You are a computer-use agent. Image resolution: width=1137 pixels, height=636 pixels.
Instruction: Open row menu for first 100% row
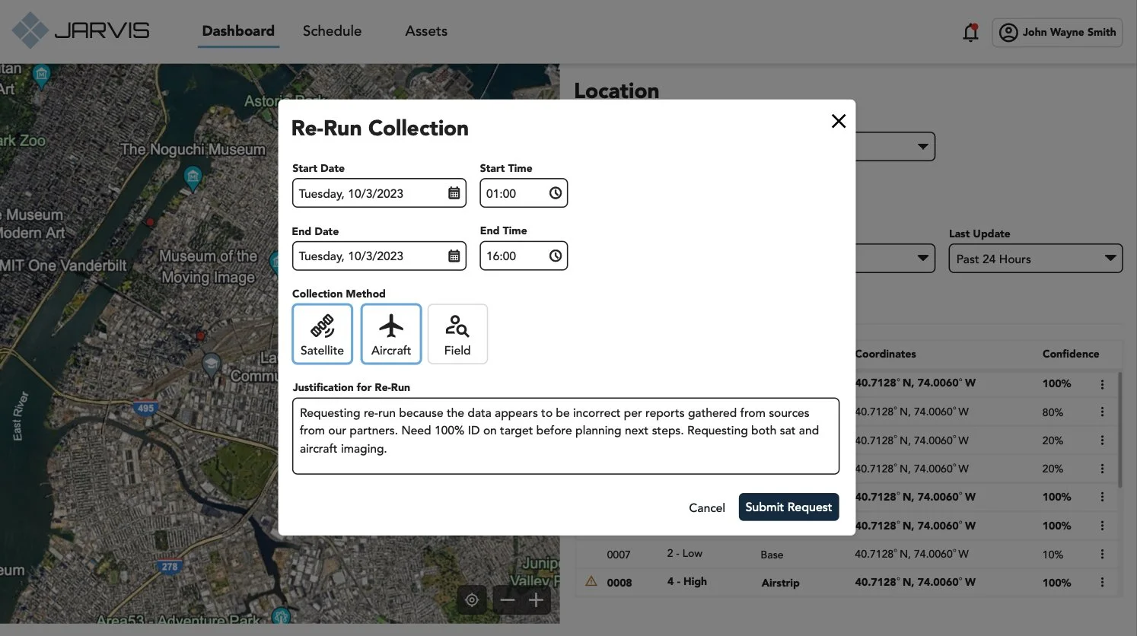pos(1102,384)
